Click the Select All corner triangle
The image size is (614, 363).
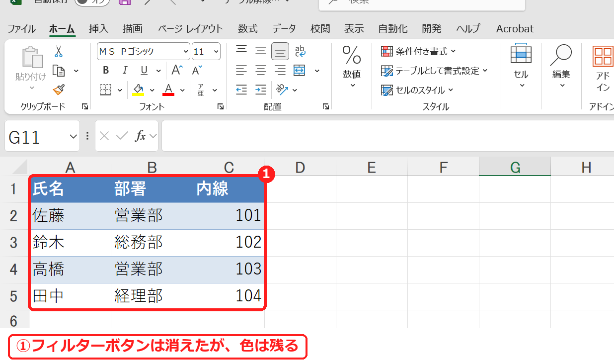click(x=19, y=167)
